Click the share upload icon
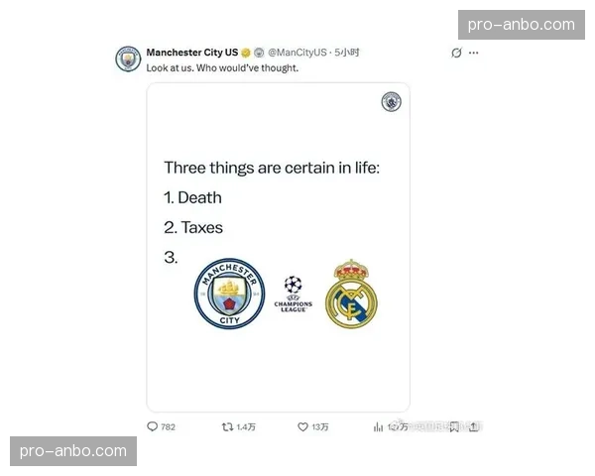The image size is (595, 476). click(x=473, y=427)
